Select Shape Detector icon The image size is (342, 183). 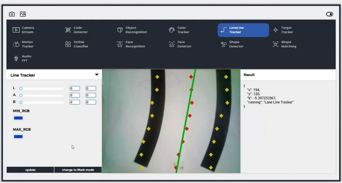pos(224,44)
